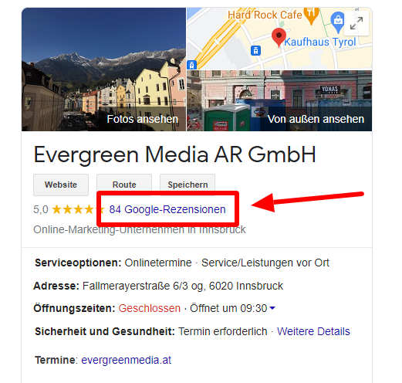Screen dimensions: 402x383
Task: View photos via Fotos ansehen thumbnail
Action: point(103,69)
